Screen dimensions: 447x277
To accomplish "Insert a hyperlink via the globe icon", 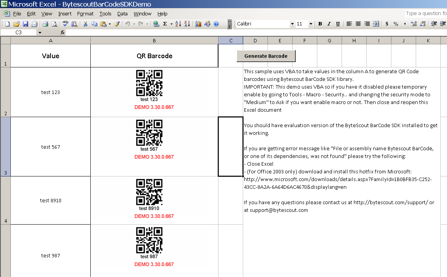I will [156, 24].
